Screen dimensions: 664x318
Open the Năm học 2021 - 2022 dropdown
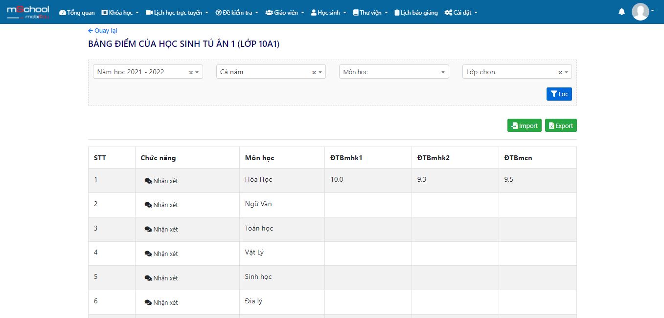(148, 72)
